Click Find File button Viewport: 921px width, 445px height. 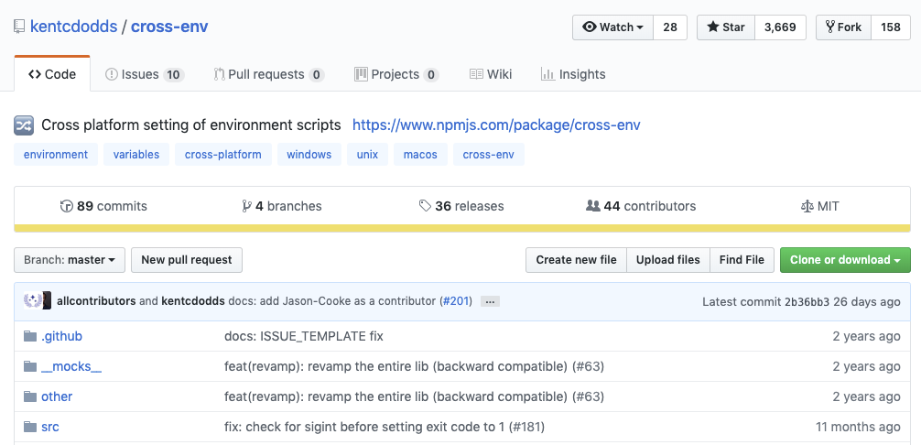742,260
